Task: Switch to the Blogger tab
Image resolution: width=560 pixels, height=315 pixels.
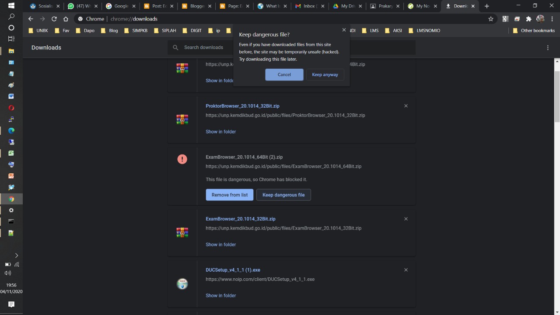Action: click(196, 6)
